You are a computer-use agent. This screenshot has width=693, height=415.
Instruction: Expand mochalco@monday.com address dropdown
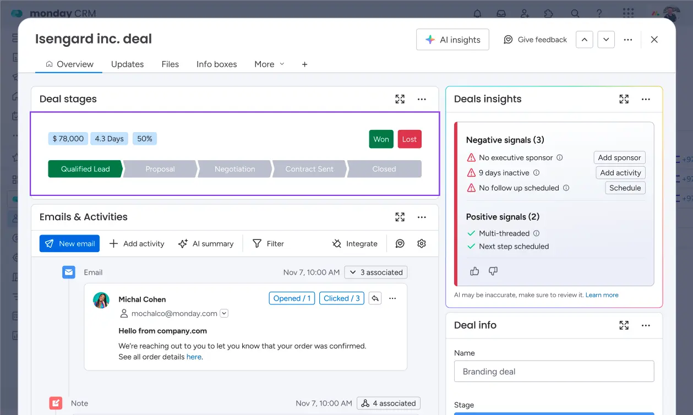pos(224,313)
